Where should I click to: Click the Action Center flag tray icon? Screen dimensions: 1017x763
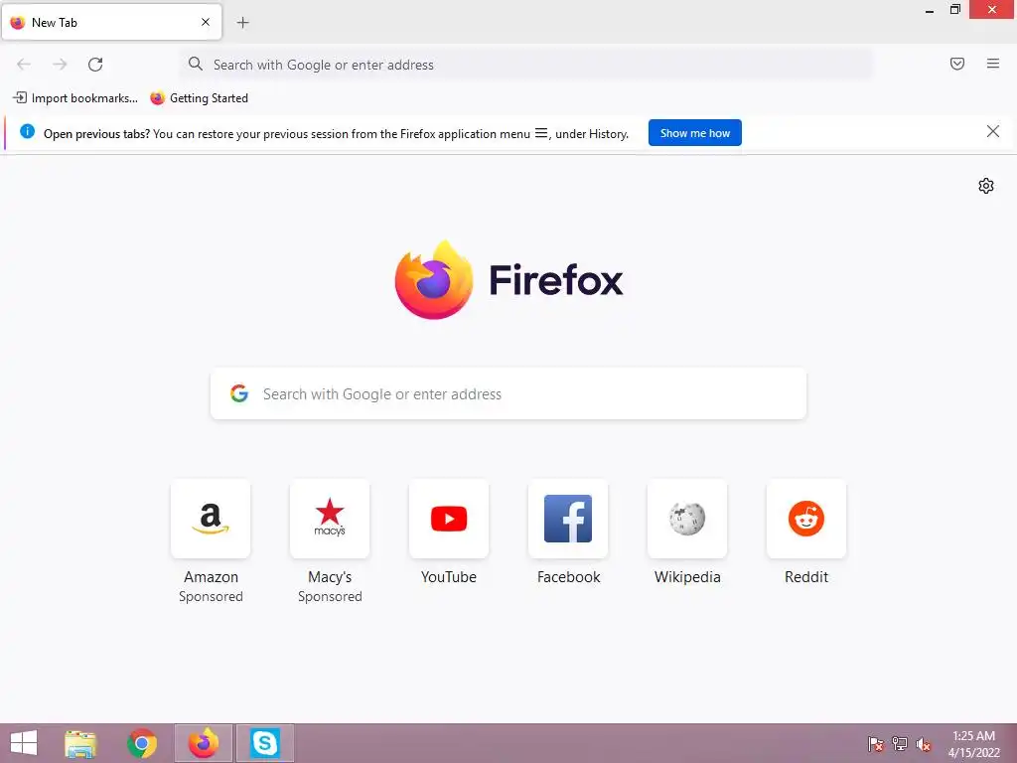pos(876,744)
